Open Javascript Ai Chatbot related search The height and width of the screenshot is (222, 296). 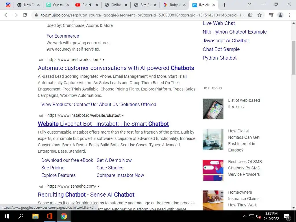[225, 40]
